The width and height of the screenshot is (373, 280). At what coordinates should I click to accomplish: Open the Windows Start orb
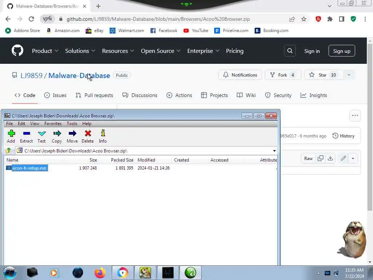pos(9,273)
